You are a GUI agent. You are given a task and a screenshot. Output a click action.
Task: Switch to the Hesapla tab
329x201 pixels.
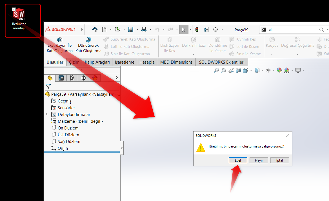pos(147,62)
